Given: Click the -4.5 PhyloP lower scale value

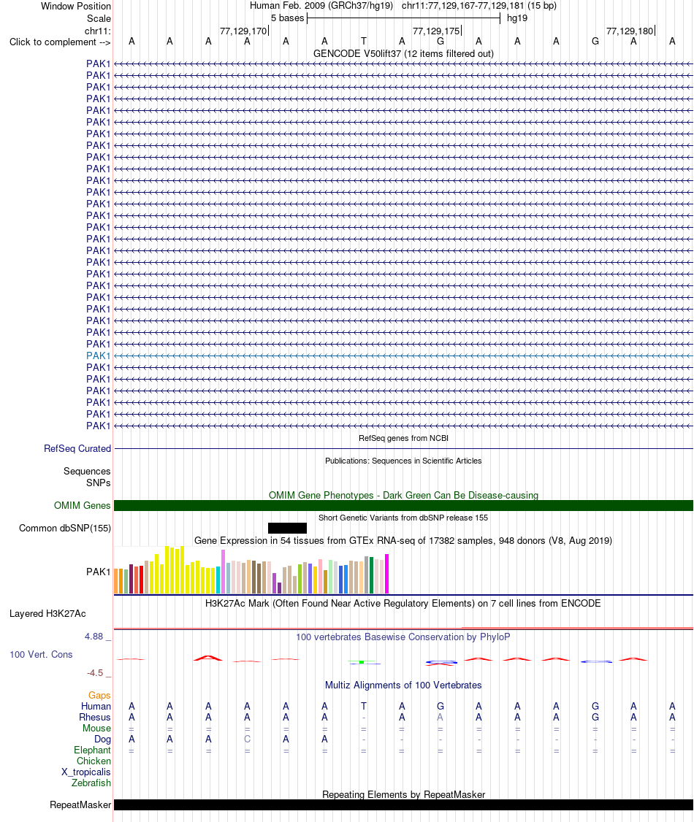Looking at the screenshot, I should 95,673.
